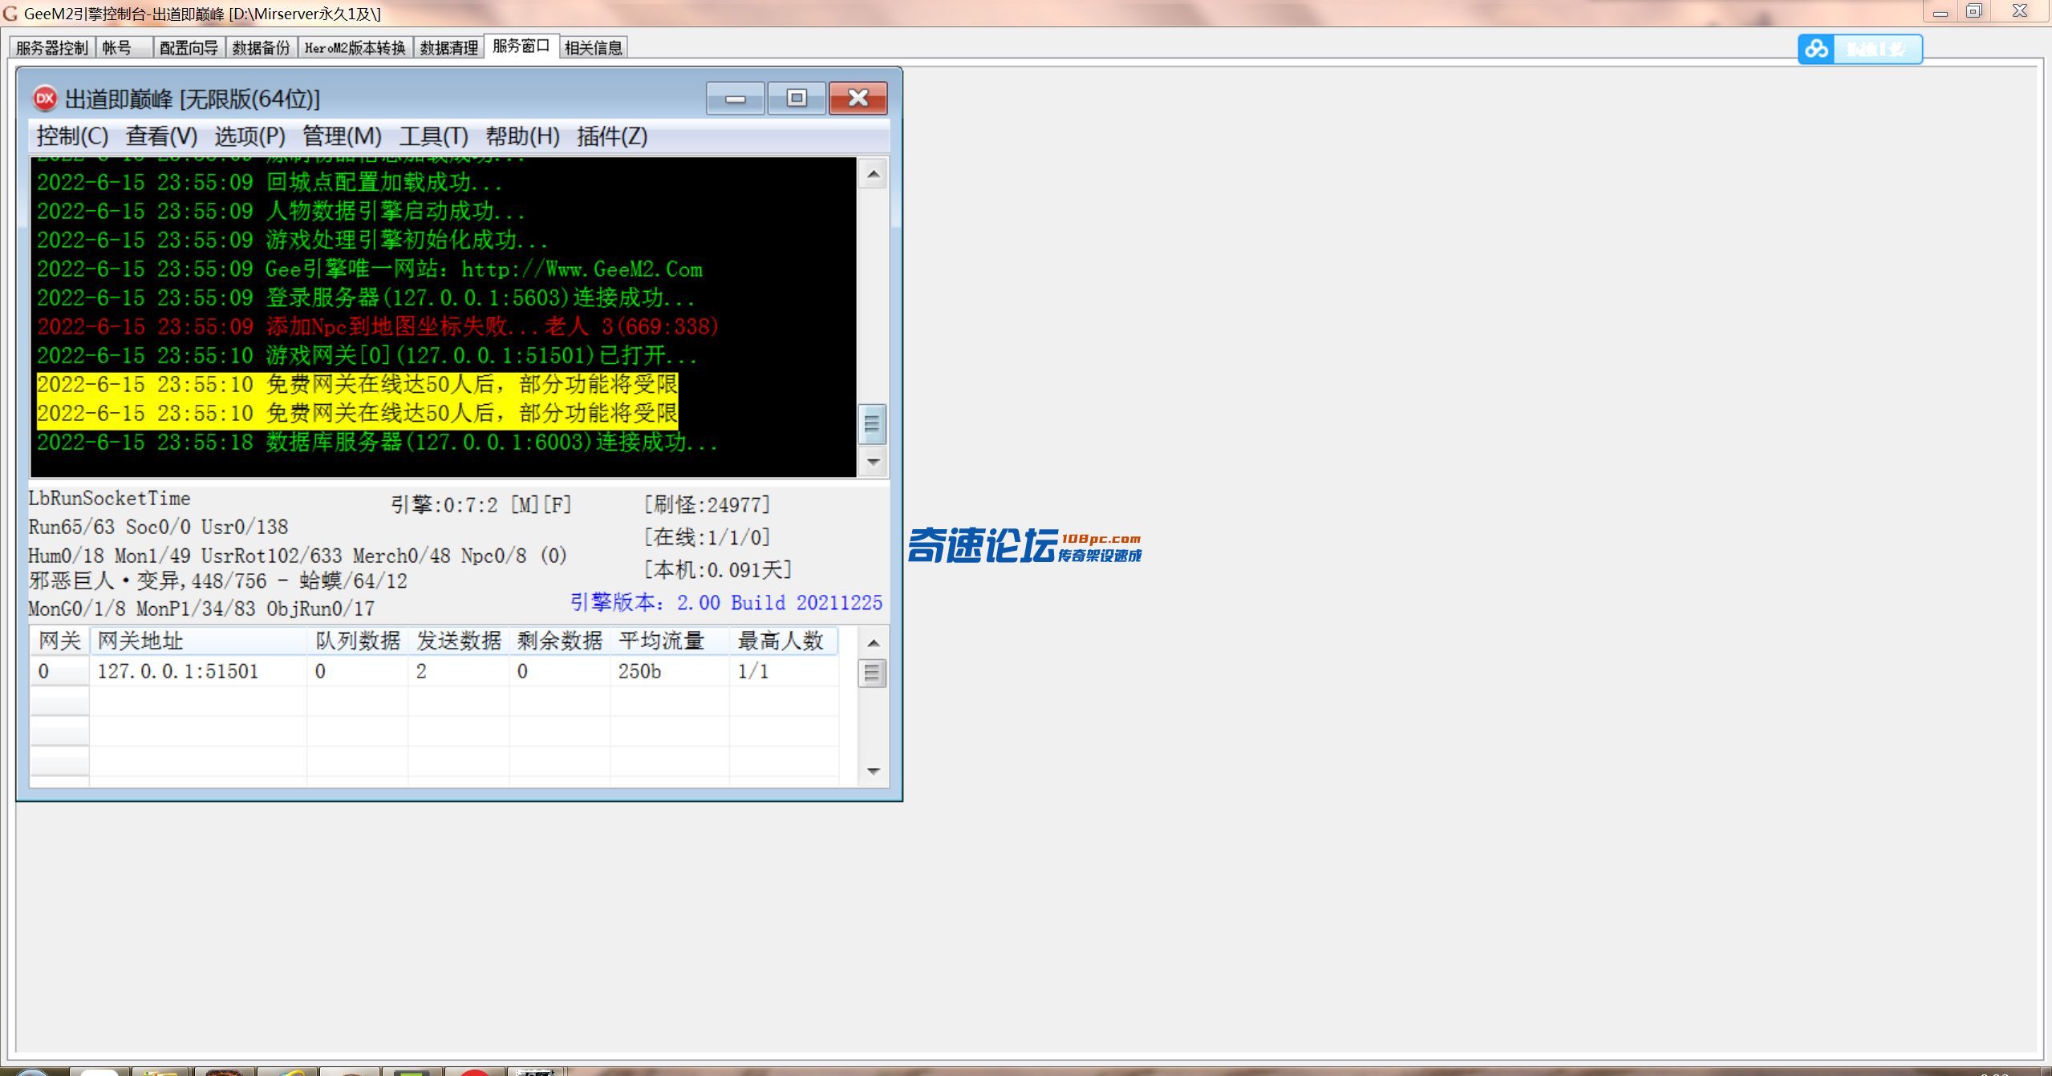Viewport: 2052px width, 1076px height.
Task: Open the 选项(P) menu
Action: (x=249, y=136)
